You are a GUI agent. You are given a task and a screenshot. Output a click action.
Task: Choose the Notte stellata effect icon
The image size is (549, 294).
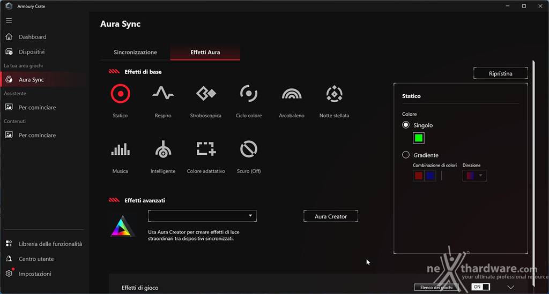tap(335, 94)
